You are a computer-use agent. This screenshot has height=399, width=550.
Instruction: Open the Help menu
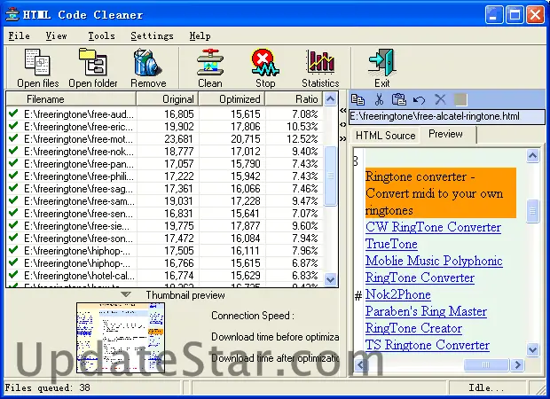click(x=200, y=35)
